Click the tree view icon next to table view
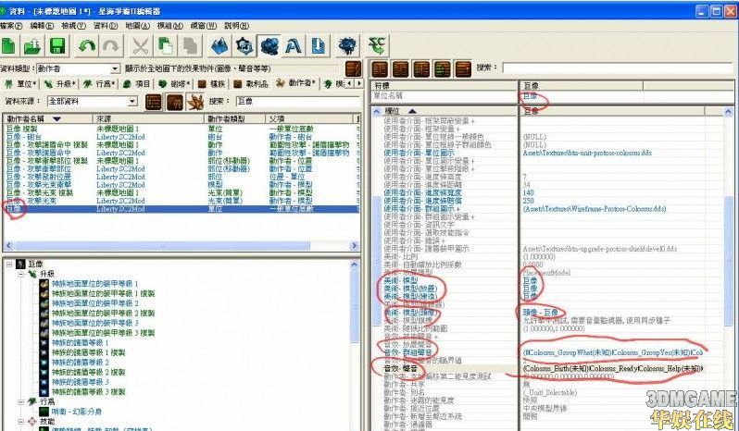 [x=174, y=101]
